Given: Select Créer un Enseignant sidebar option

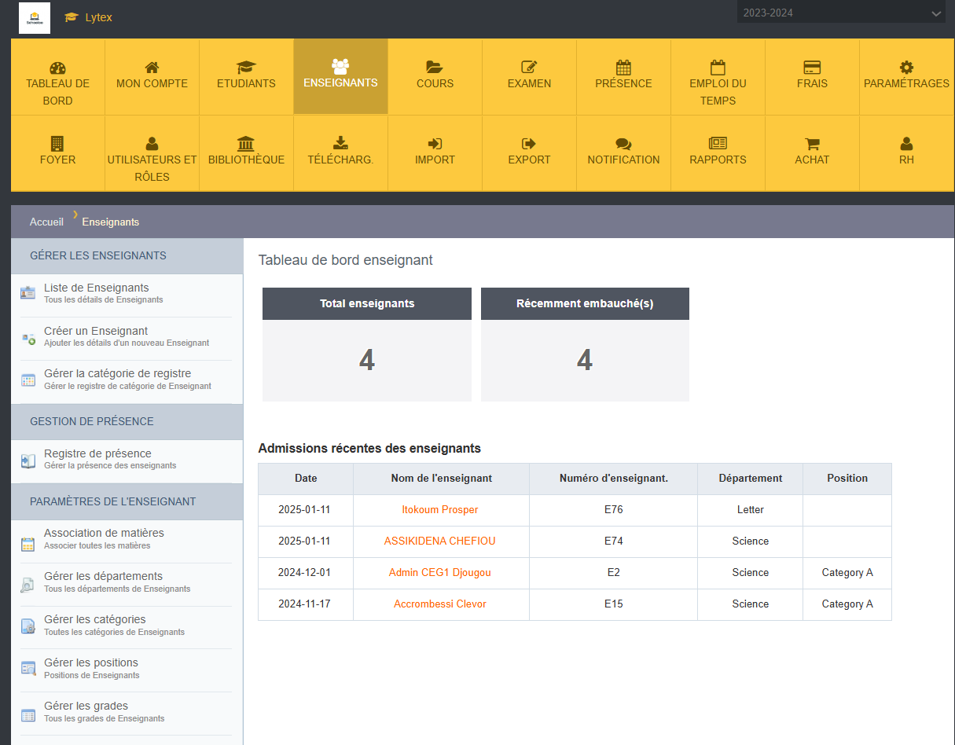Looking at the screenshot, I should 96,332.
